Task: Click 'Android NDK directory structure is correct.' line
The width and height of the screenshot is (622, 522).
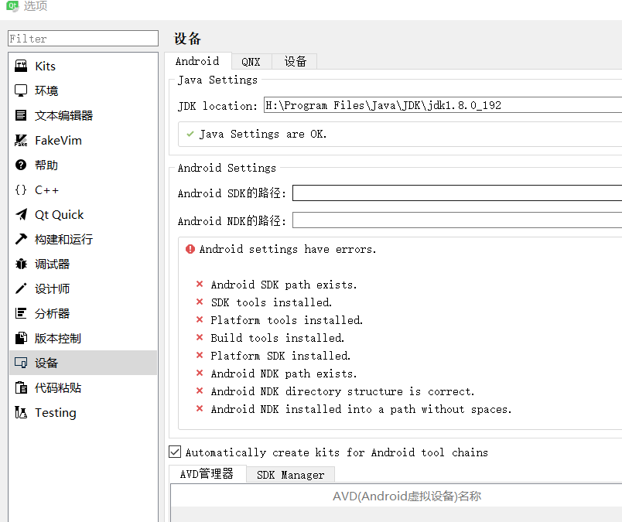Action: pyautogui.click(x=343, y=391)
